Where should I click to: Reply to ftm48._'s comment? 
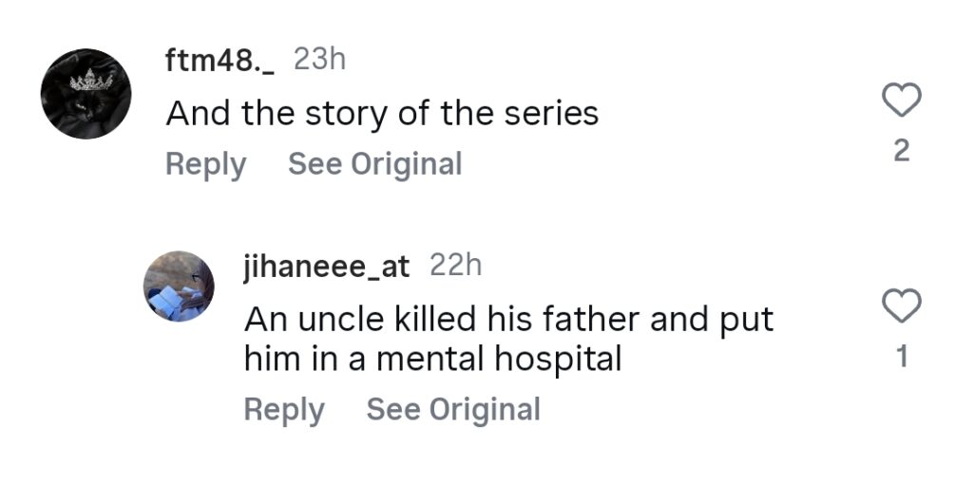[x=205, y=164]
